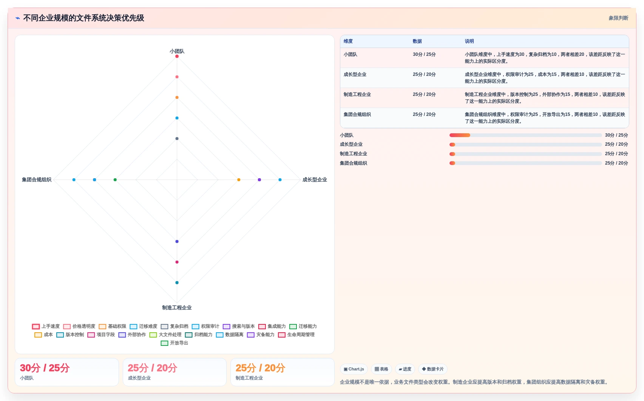Click the magenta data point on 制造工程企业 axis
The width and height of the screenshot is (644, 401).
(x=177, y=262)
